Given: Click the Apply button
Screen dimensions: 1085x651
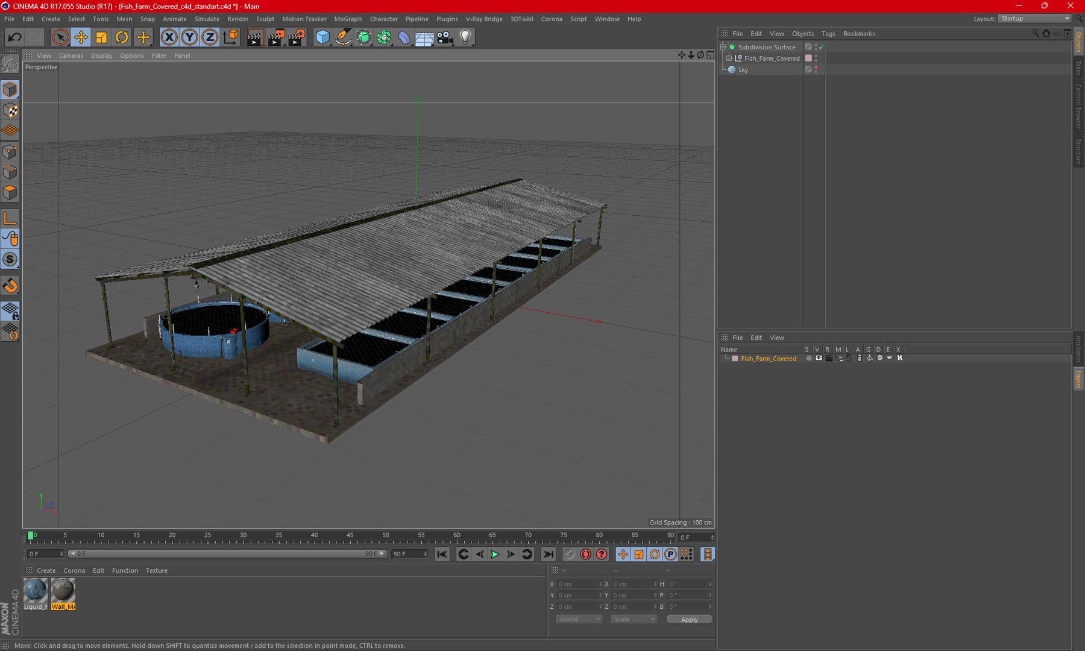Looking at the screenshot, I should click(x=689, y=620).
